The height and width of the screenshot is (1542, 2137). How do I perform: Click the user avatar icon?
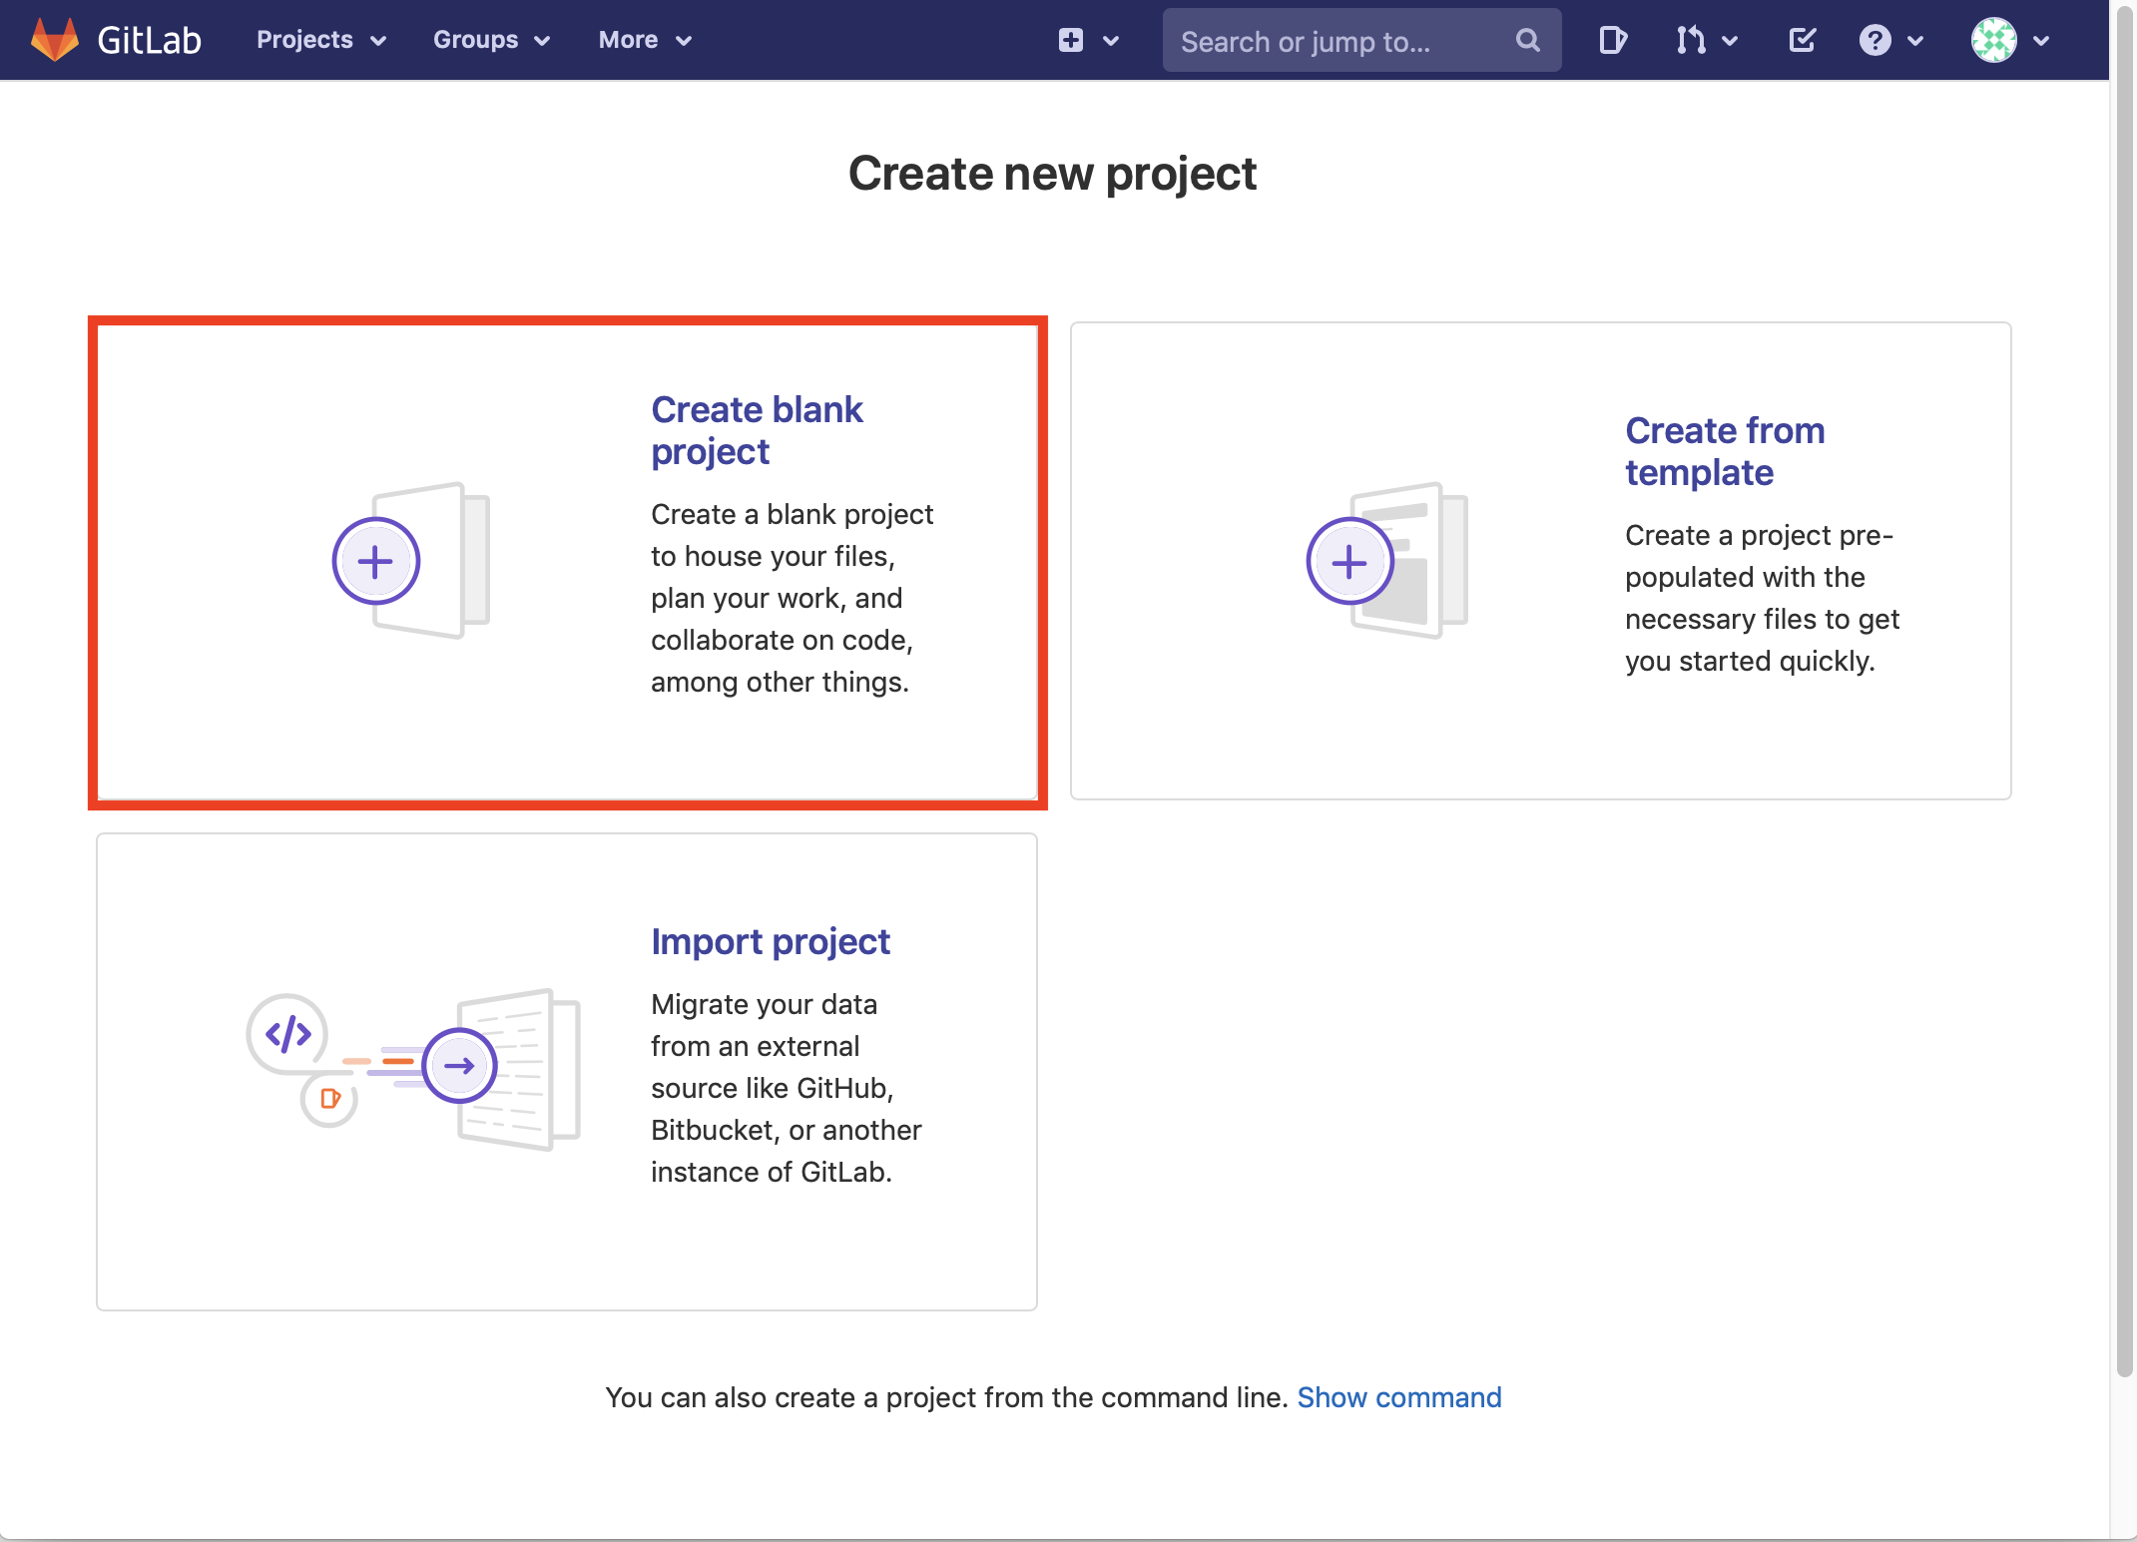[x=1993, y=40]
